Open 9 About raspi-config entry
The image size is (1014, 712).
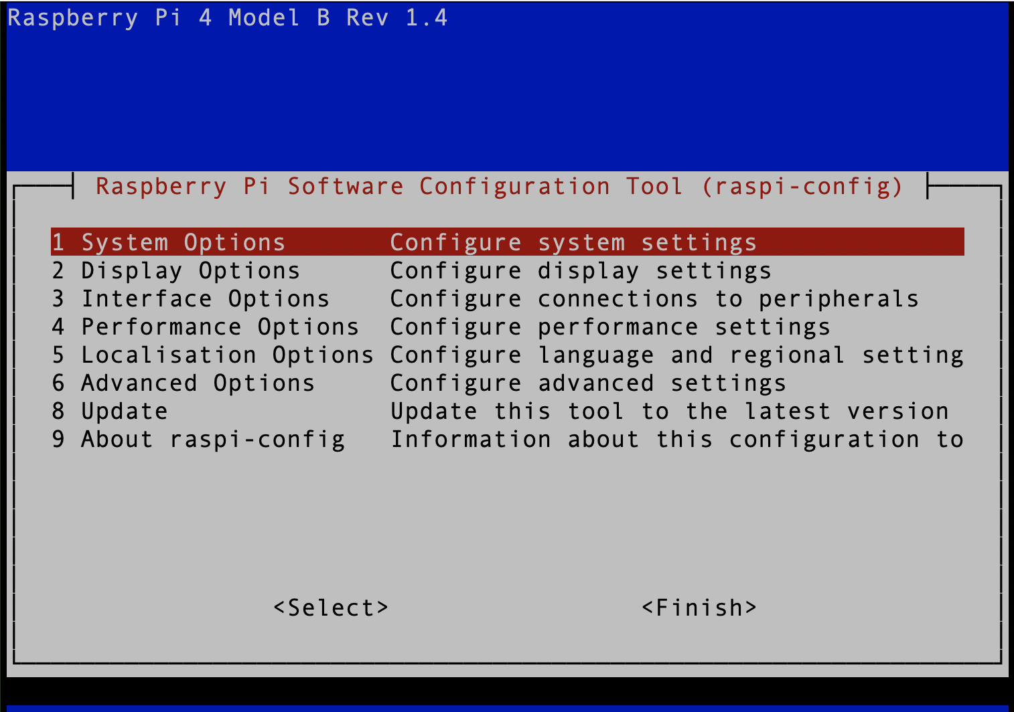pyautogui.click(x=507, y=439)
